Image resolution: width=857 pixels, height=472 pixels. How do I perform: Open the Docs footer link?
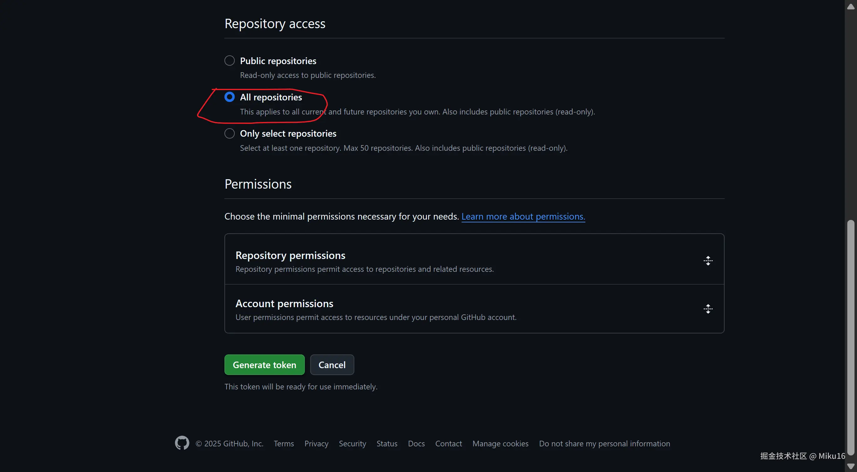pyautogui.click(x=416, y=444)
